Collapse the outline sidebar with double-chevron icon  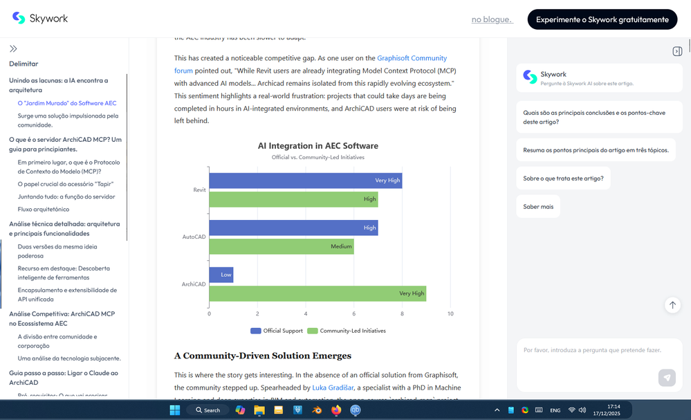[13, 48]
